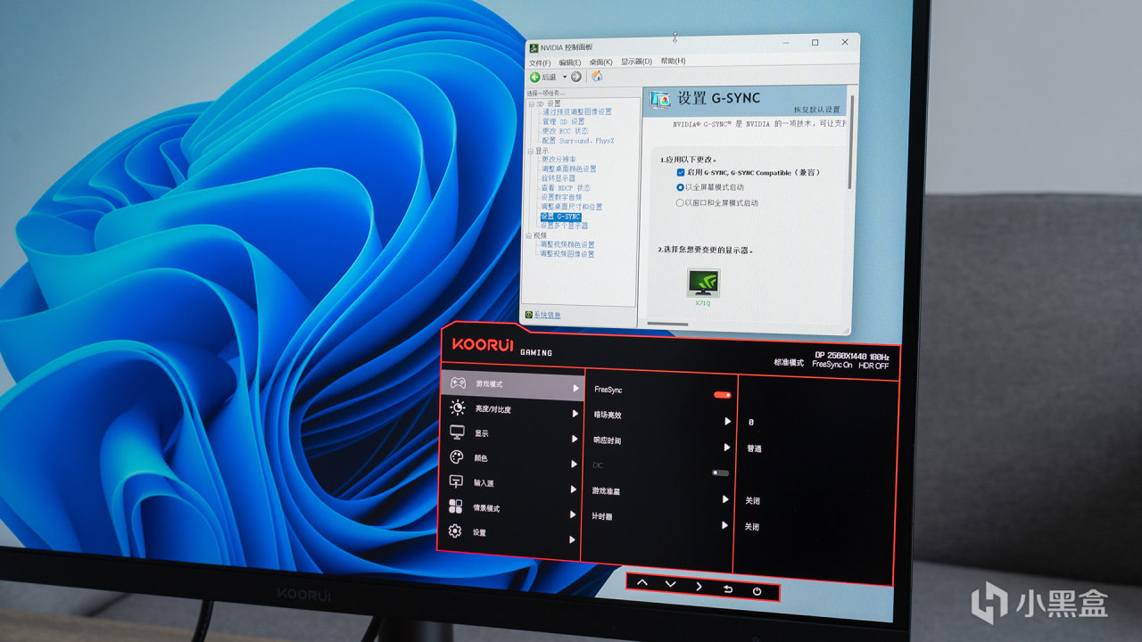Expand the 计时器 submenu arrow

click(x=724, y=525)
